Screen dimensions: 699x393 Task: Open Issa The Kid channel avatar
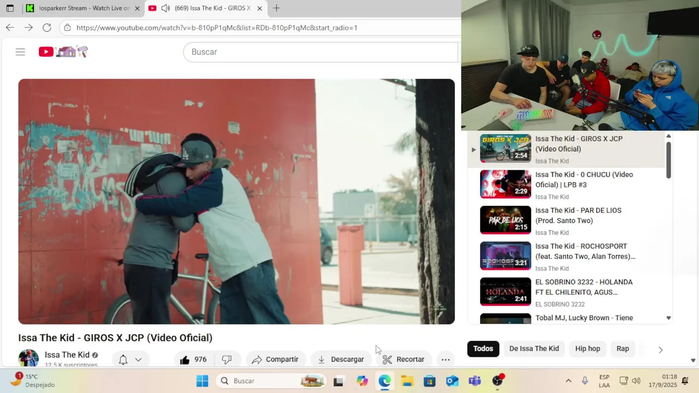(x=28, y=358)
